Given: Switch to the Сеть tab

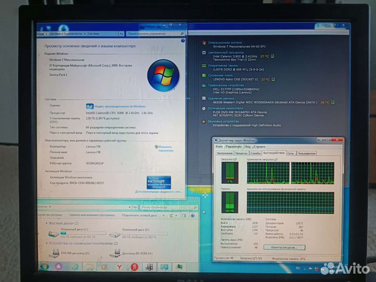Looking at the screenshot, I should (x=290, y=153).
